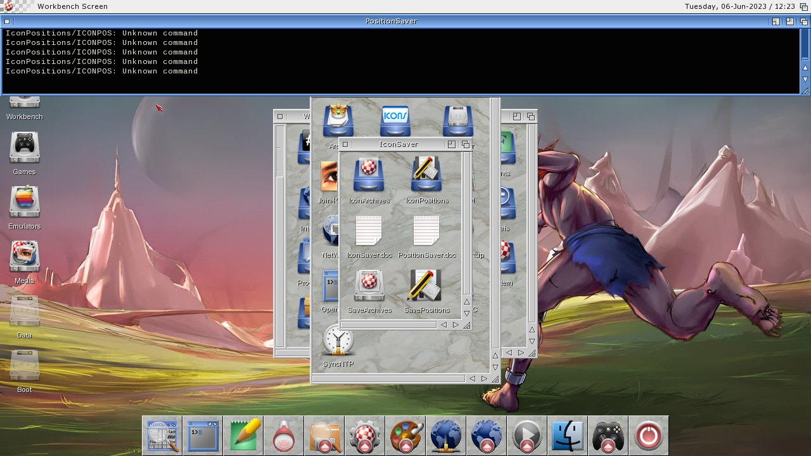Image resolution: width=811 pixels, height=456 pixels.
Task: Open the gear settings menu in dock
Action: (365, 436)
